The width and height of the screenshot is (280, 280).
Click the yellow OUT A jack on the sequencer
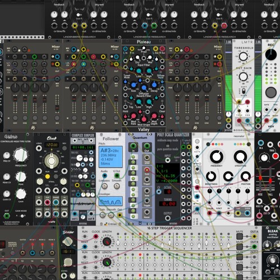(x=254, y=236)
